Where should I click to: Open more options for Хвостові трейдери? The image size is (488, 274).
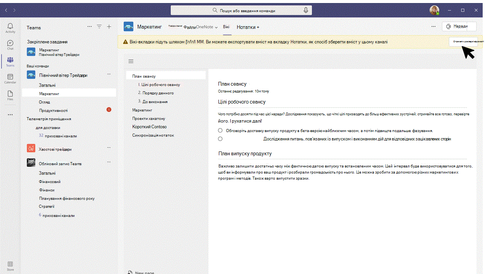coord(109,147)
